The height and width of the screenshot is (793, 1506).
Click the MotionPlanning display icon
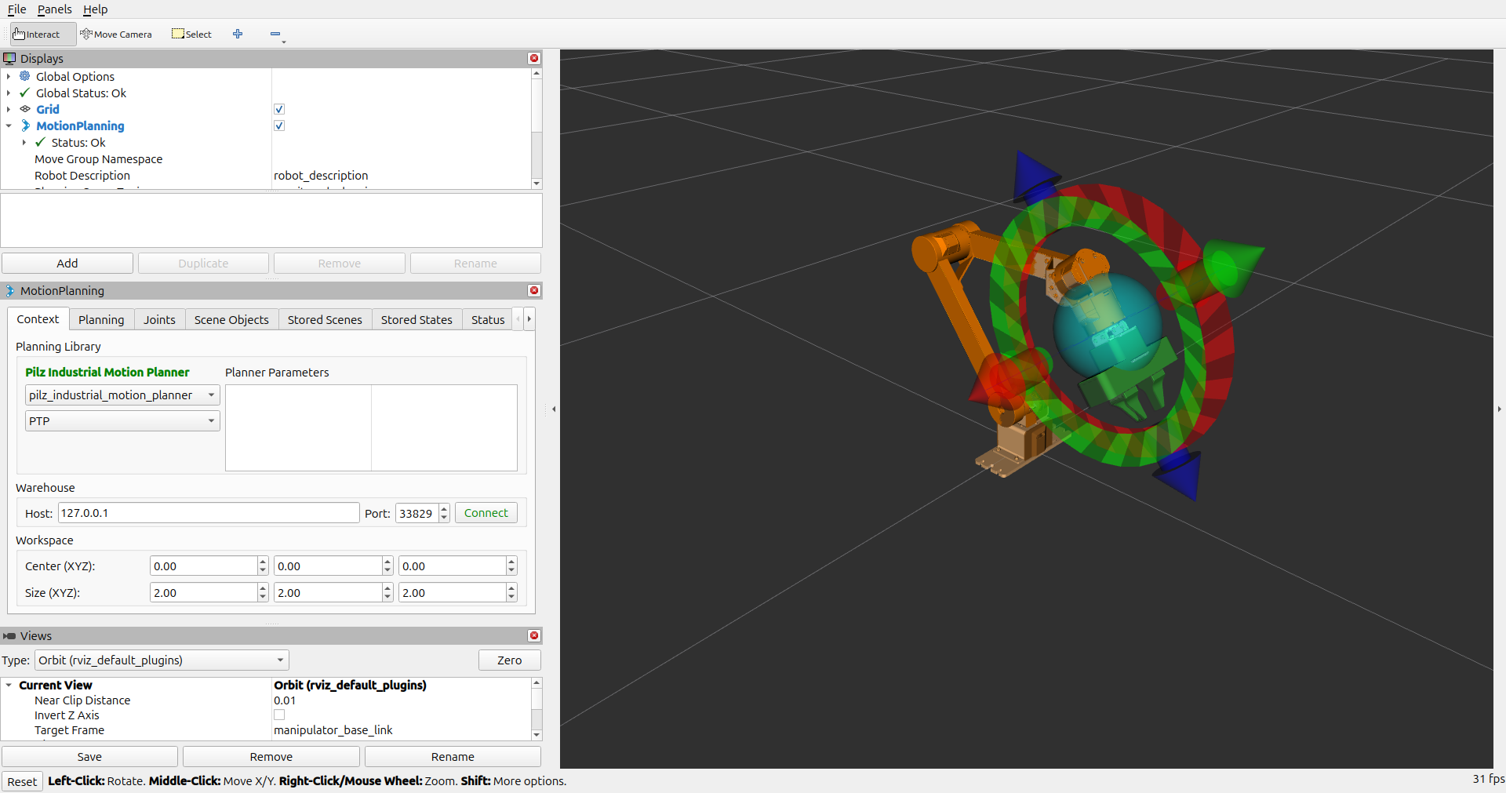point(25,125)
